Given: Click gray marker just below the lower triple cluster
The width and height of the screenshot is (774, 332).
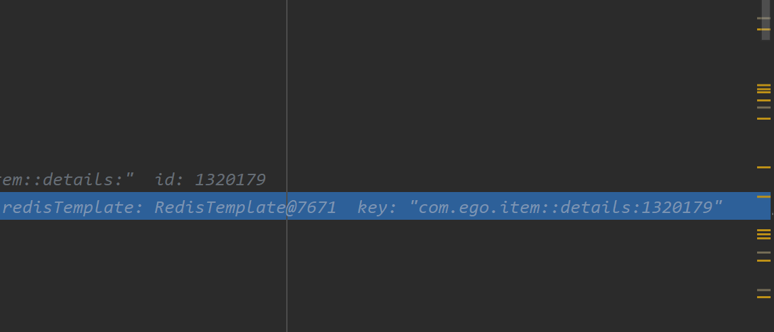Looking at the screenshot, I should (x=764, y=253).
